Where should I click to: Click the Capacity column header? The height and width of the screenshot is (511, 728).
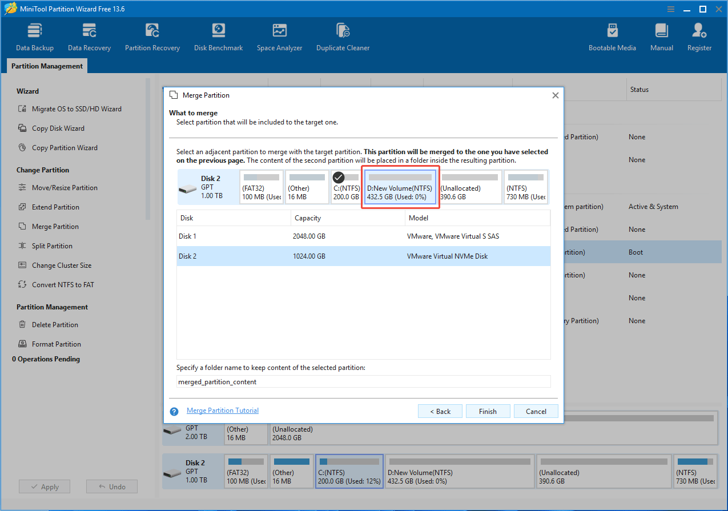tap(348, 218)
